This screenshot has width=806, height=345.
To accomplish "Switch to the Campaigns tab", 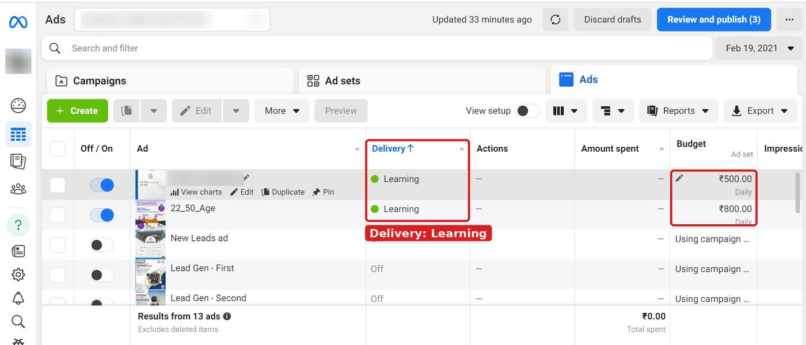I will click(170, 81).
